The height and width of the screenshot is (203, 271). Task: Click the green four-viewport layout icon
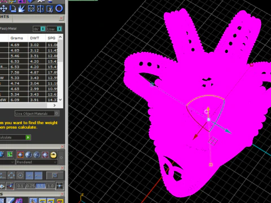point(10,155)
